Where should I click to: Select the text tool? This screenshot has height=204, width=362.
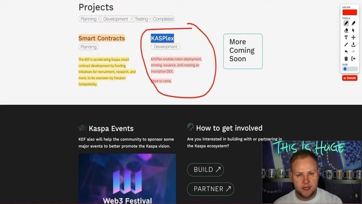click(x=346, y=37)
